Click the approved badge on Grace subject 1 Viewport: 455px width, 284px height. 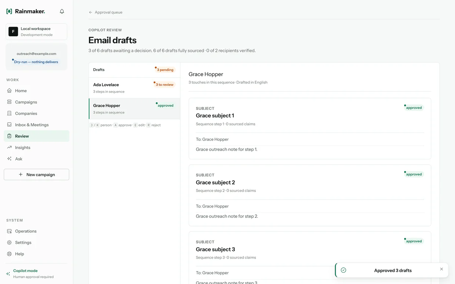(414, 108)
